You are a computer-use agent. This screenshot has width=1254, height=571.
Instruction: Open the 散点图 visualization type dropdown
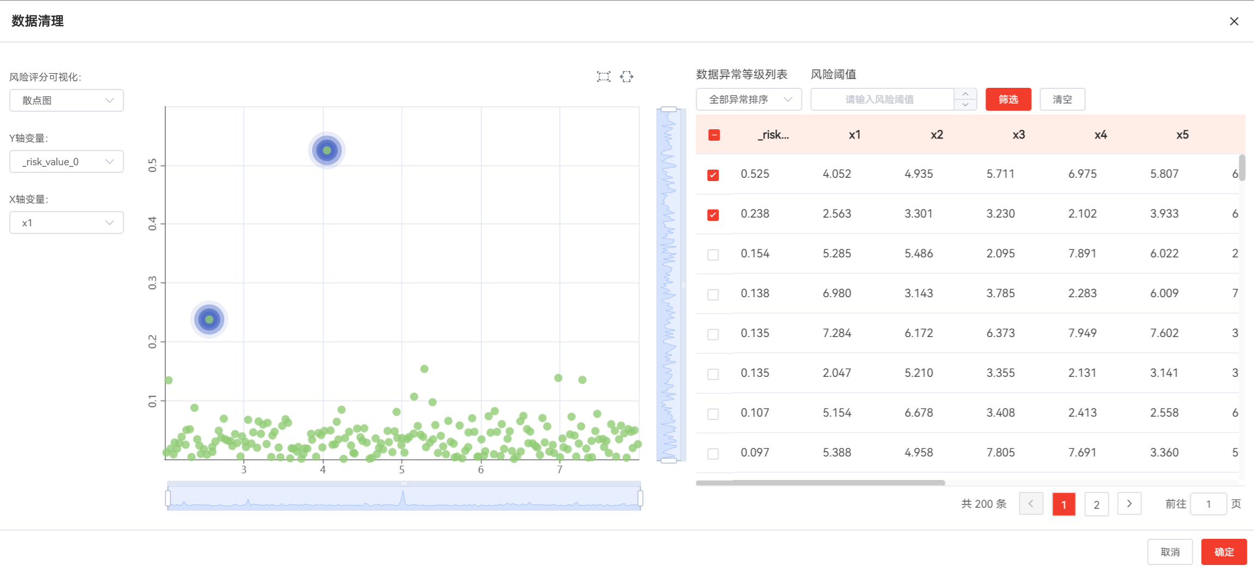coord(67,100)
